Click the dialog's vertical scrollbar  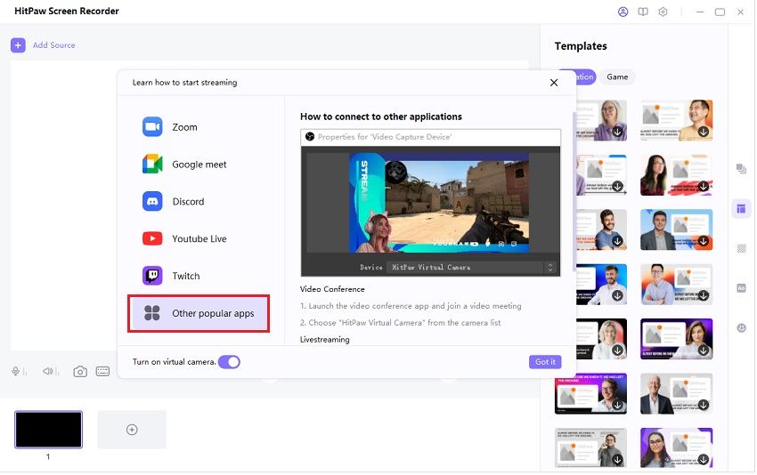(x=574, y=192)
